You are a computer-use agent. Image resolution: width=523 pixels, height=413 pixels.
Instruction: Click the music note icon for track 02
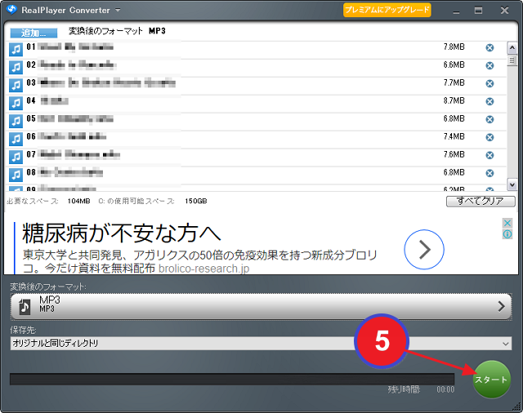(16, 67)
